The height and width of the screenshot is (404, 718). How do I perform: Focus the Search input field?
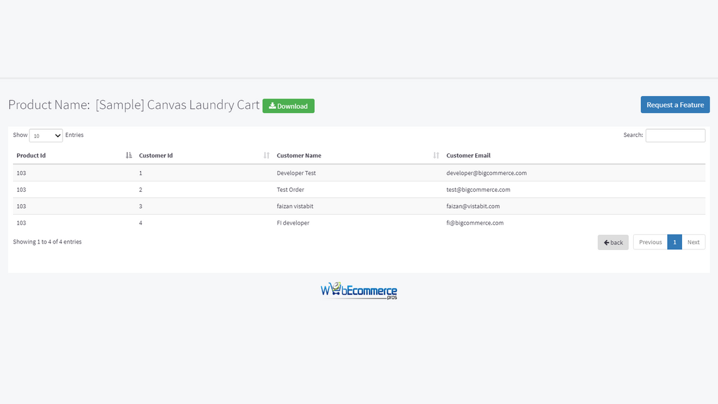(x=675, y=135)
